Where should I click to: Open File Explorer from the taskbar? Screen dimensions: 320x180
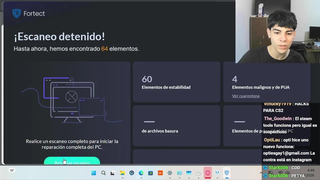122,173
